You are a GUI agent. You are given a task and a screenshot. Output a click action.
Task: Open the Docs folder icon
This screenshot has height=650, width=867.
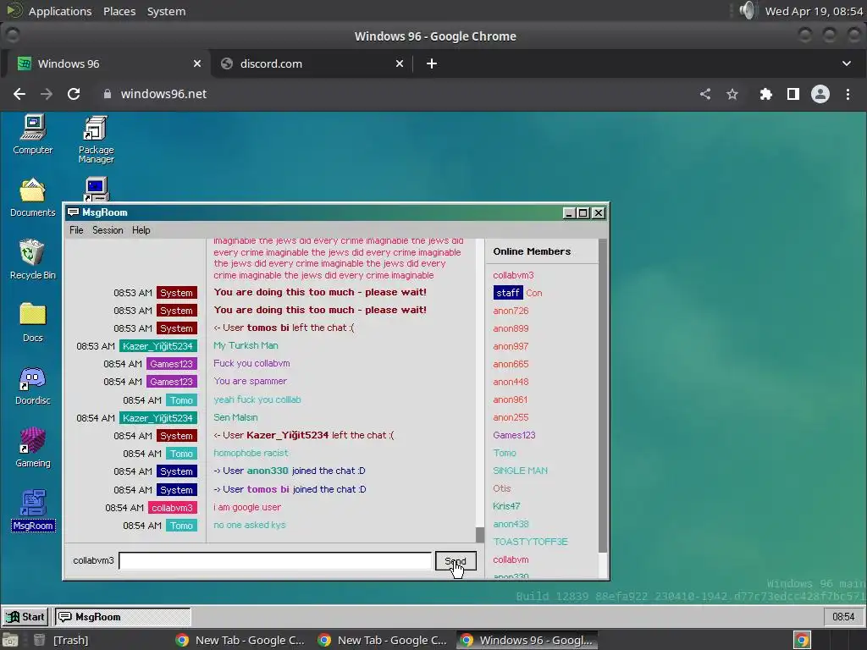(x=33, y=322)
